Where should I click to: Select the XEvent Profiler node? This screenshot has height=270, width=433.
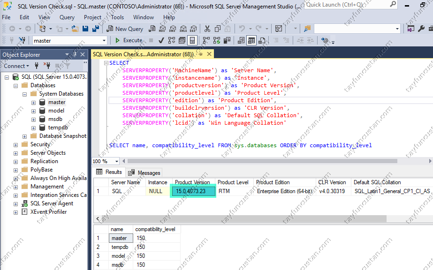(x=49, y=212)
